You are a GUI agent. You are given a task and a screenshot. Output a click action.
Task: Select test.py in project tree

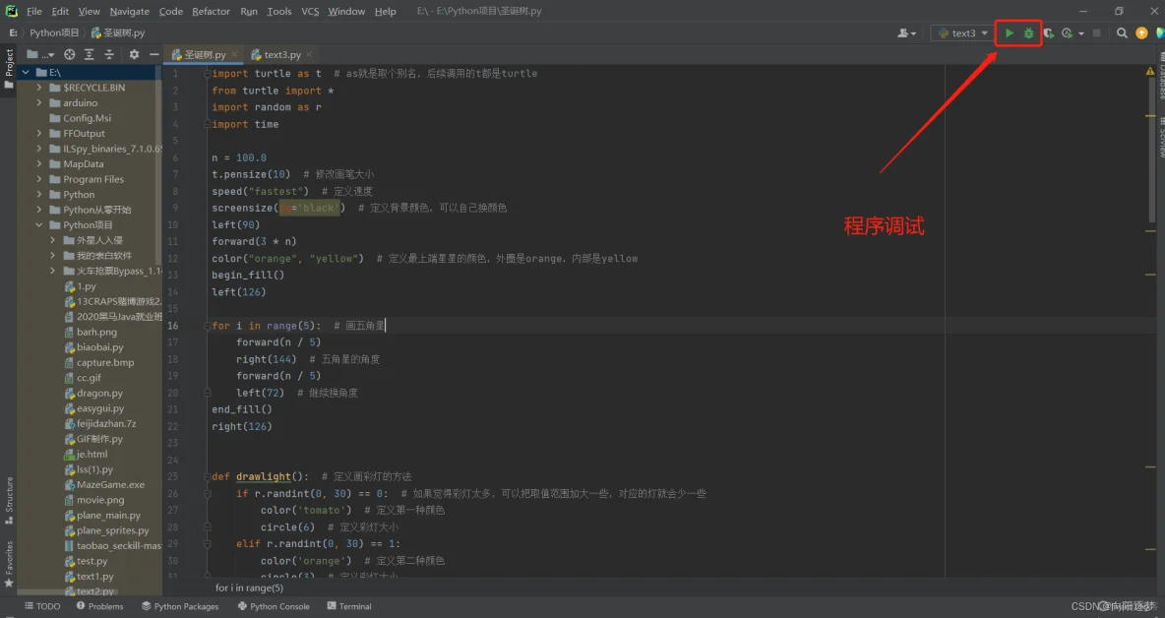point(92,561)
